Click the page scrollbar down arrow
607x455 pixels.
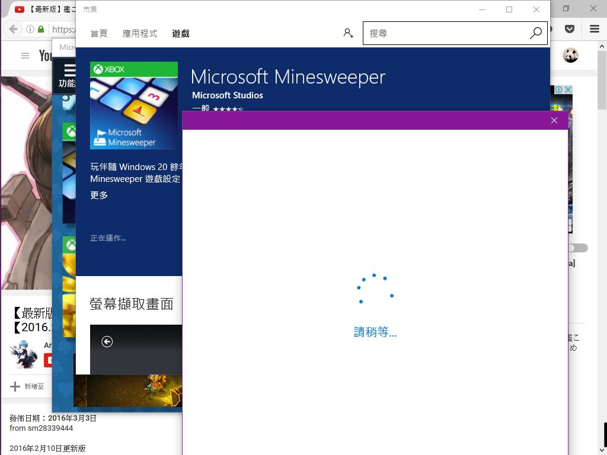coord(602,450)
